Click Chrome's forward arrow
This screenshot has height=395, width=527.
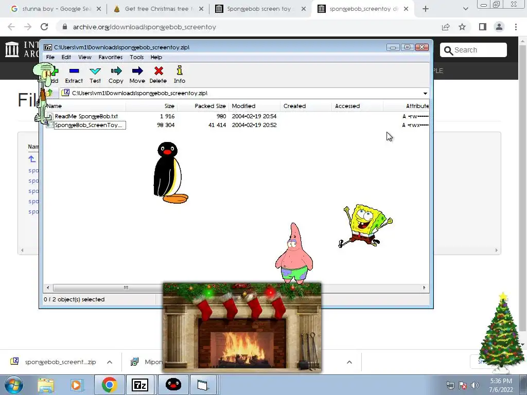tap(28, 27)
